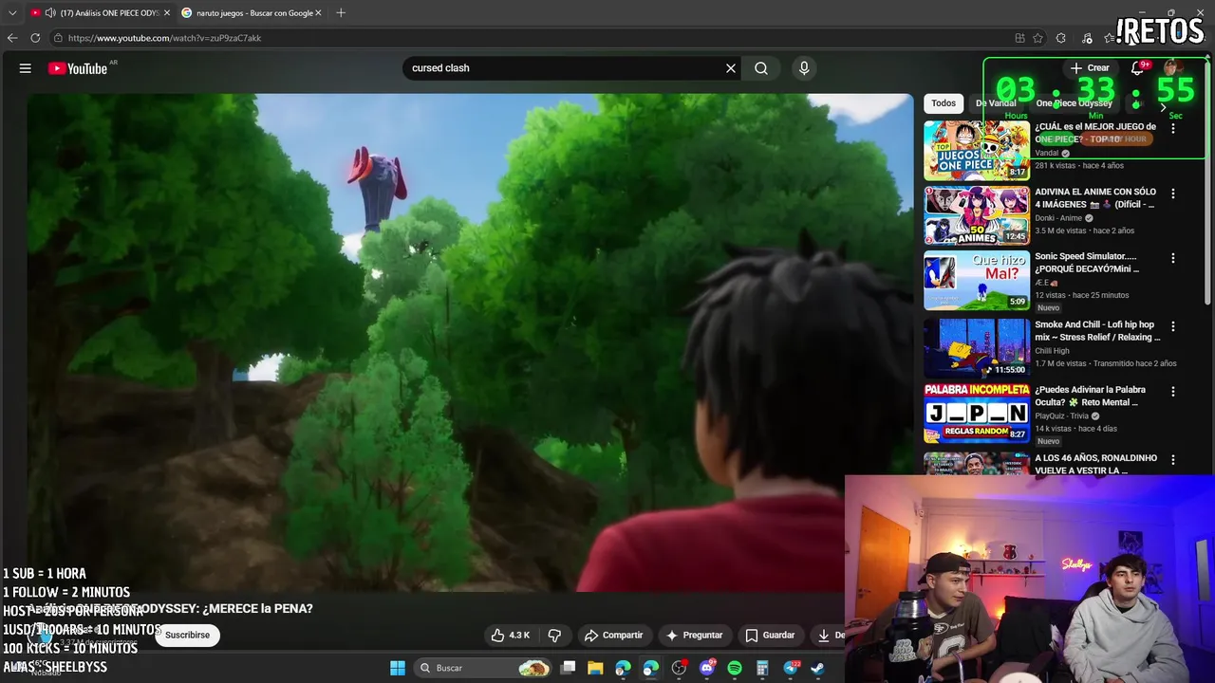Open ADIVINA EL ANIME CON SÓLO 4 IMÁGENES title
The width and height of the screenshot is (1215, 683).
pos(1095,198)
